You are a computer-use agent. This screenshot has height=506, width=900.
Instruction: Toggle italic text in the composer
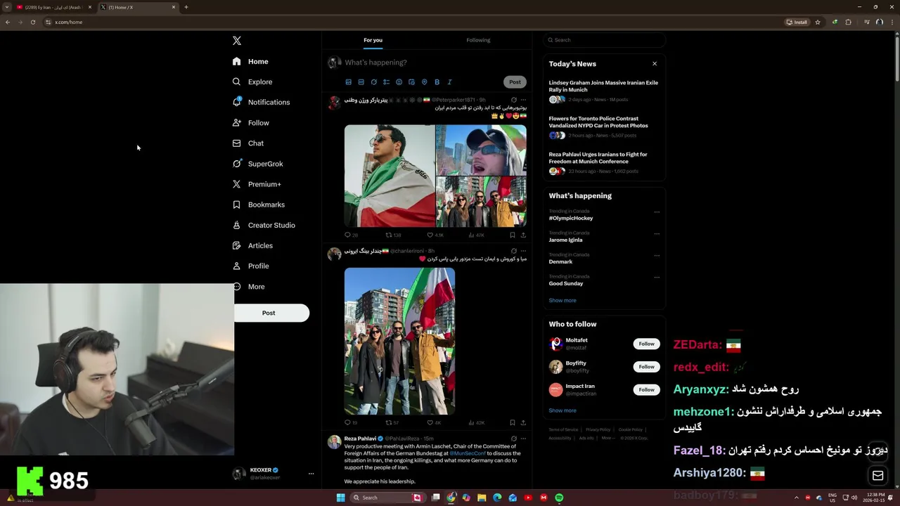(x=449, y=82)
